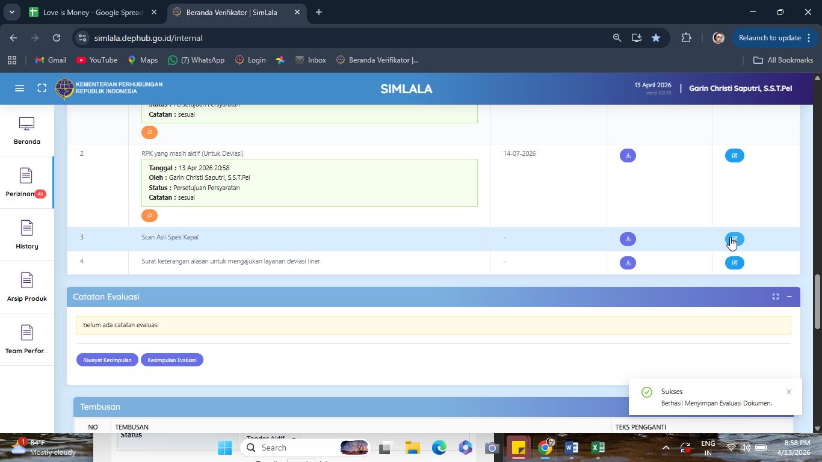Click the page vertical scrollbar thumb

point(817,301)
